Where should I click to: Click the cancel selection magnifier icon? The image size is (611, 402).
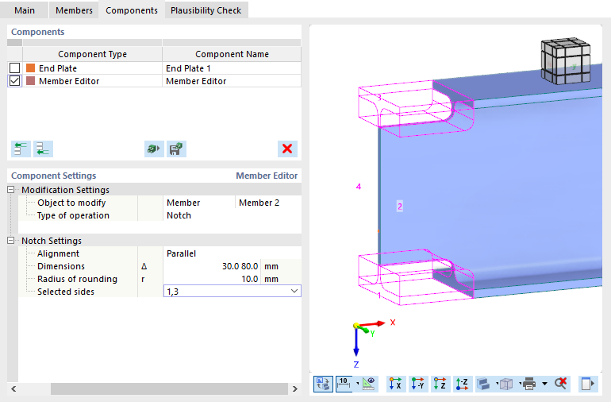561,384
